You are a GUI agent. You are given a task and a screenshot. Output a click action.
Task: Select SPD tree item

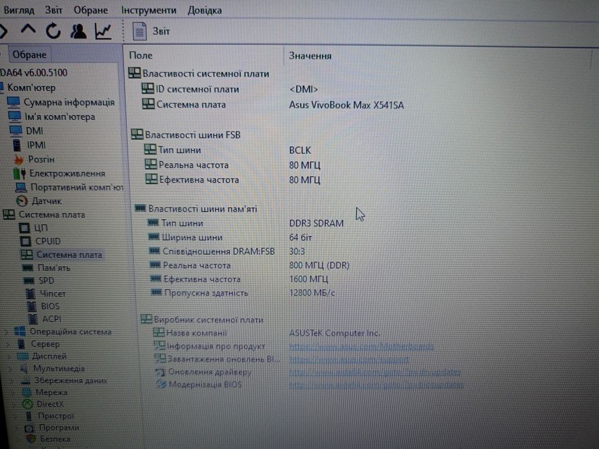click(x=46, y=280)
